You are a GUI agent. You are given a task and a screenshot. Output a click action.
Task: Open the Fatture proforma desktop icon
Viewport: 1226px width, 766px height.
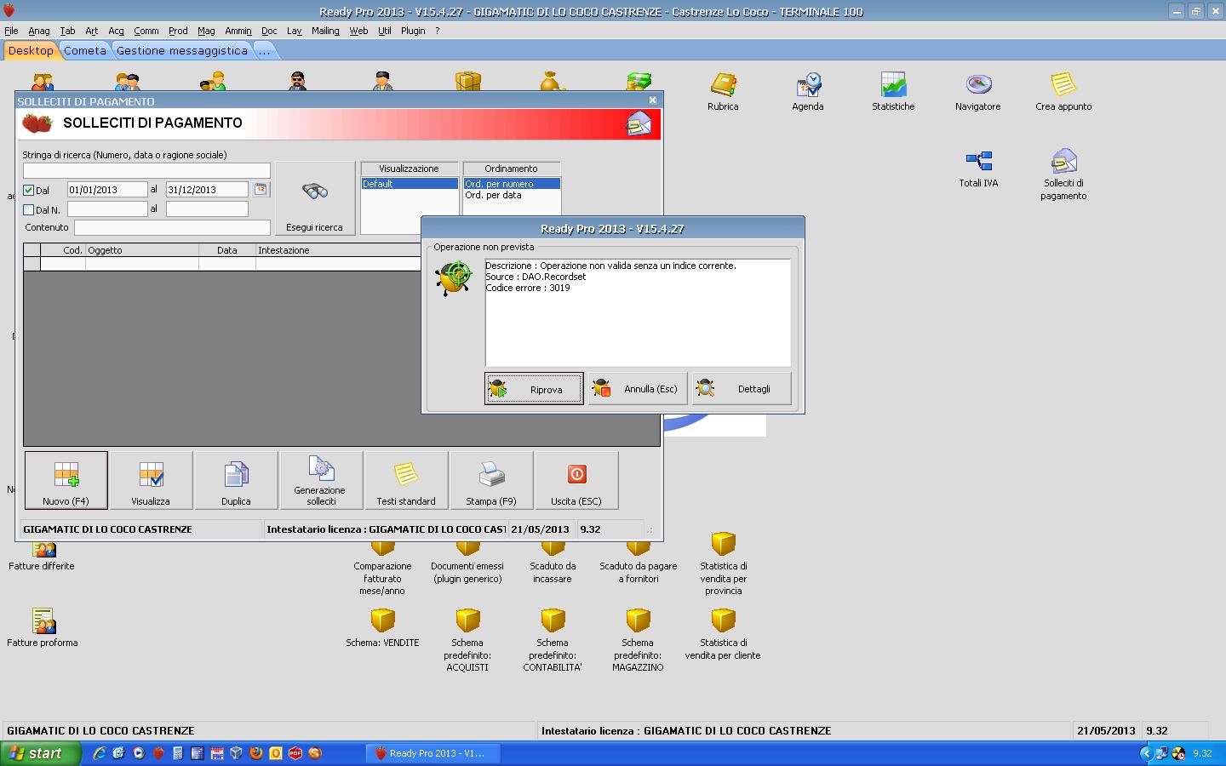(43, 627)
